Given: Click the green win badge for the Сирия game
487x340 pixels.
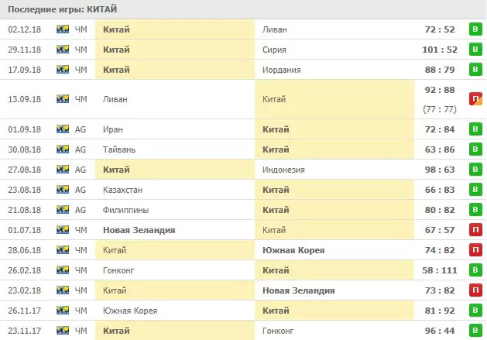Looking at the screenshot, I should coord(475,50).
